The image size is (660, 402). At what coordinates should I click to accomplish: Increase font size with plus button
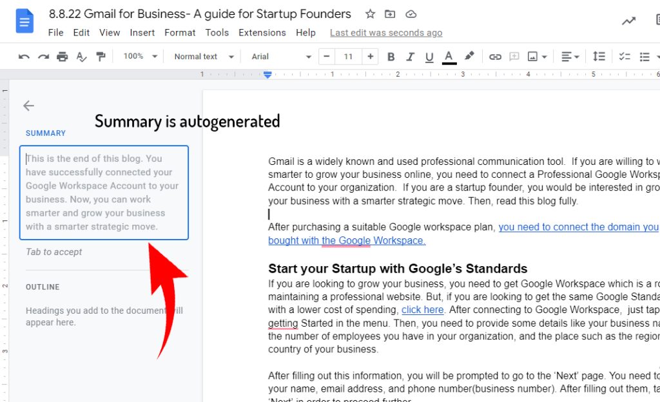(x=370, y=56)
